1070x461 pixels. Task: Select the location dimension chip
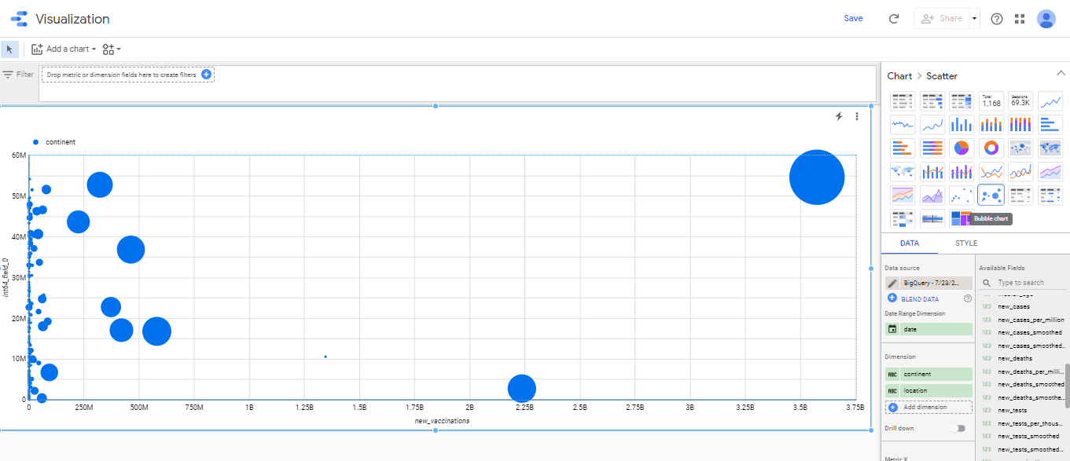pyautogui.click(x=928, y=390)
